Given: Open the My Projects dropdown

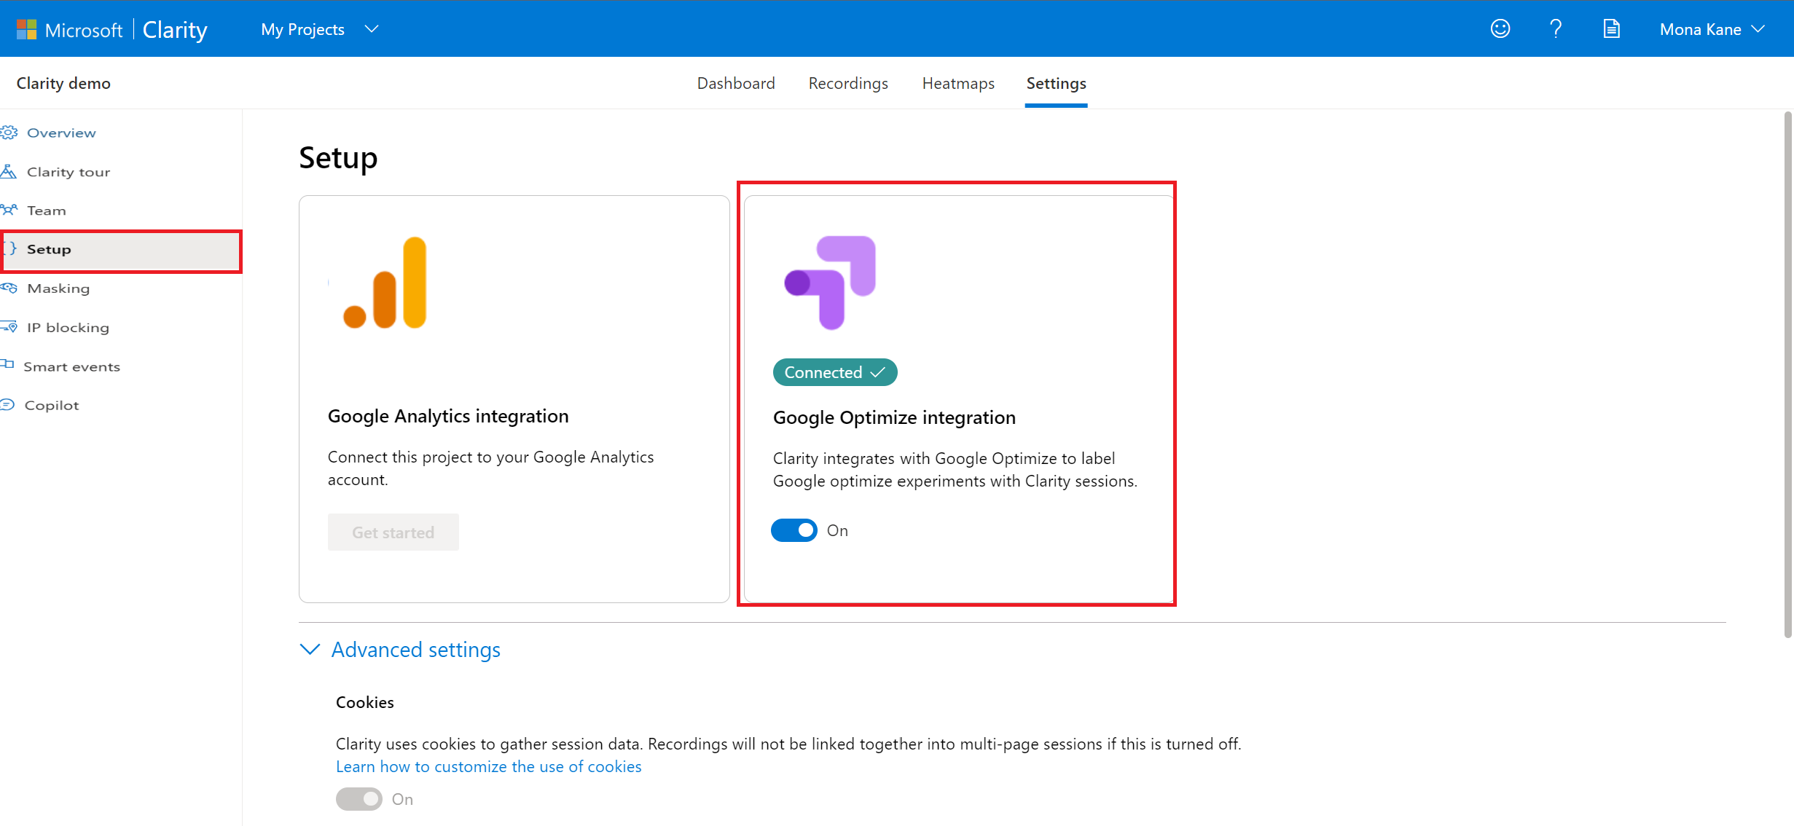Looking at the screenshot, I should [x=320, y=29].
